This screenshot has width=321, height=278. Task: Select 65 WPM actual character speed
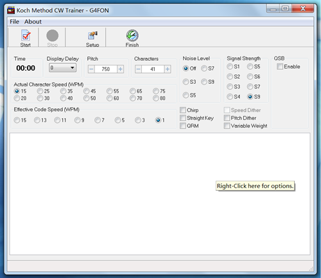[x=133, y=91]
